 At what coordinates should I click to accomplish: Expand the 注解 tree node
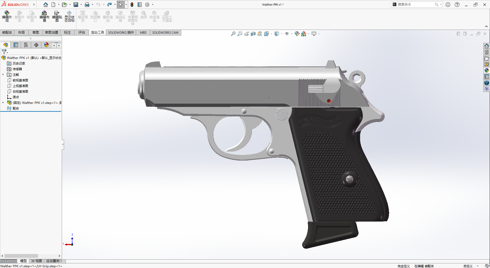click(x=3, y=75)
